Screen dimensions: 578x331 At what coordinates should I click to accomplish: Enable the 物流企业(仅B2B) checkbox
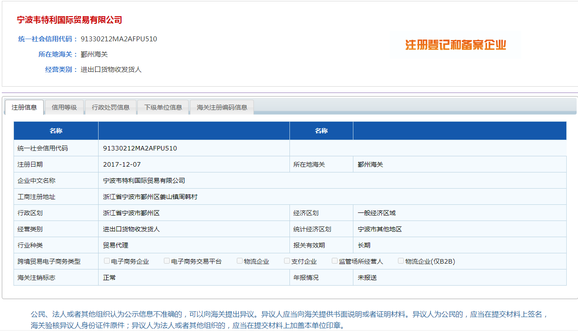(400, 260)
